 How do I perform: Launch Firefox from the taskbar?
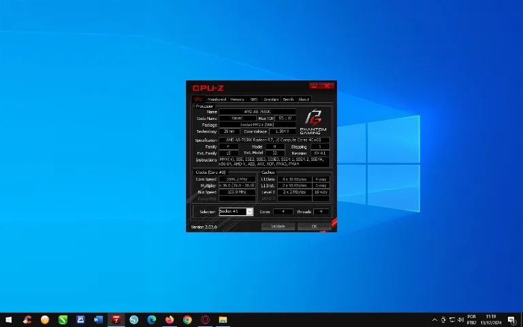170,320
